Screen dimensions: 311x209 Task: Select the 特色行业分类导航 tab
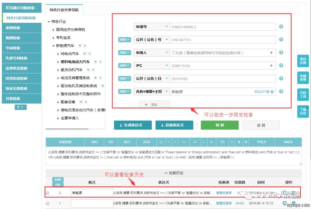tap(64, 10)
